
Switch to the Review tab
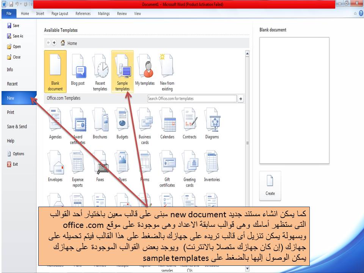[x=122, y=14]
